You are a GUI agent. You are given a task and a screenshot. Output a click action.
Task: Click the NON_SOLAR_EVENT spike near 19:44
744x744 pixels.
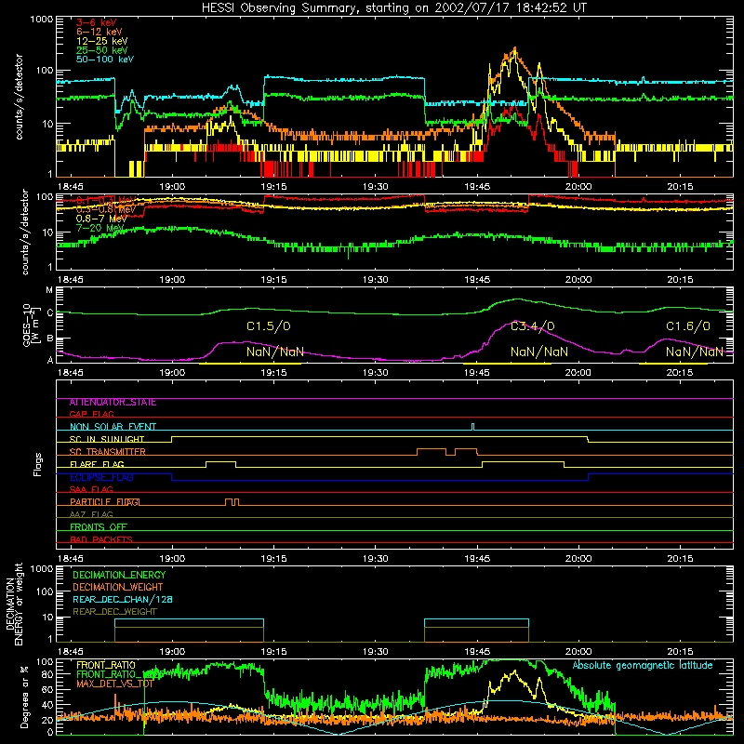[x=472, y=427]
